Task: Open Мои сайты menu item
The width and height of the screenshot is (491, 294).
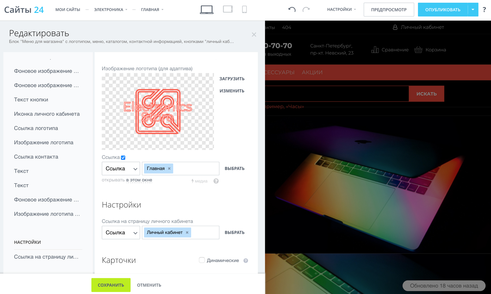Action: [68, 9]
